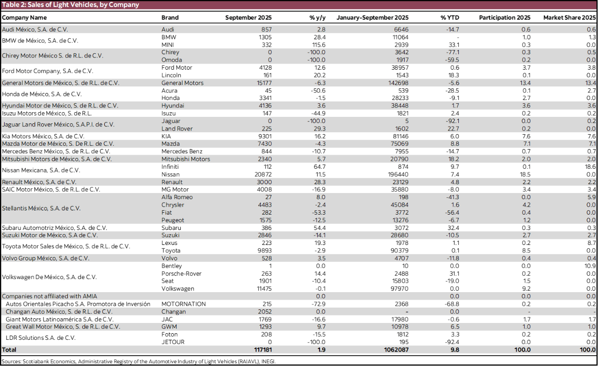Select Hyundai cumulative sales value 38448
Image resolution: width=598 pixels, height=366 pixels.
(x=399, y=106)
